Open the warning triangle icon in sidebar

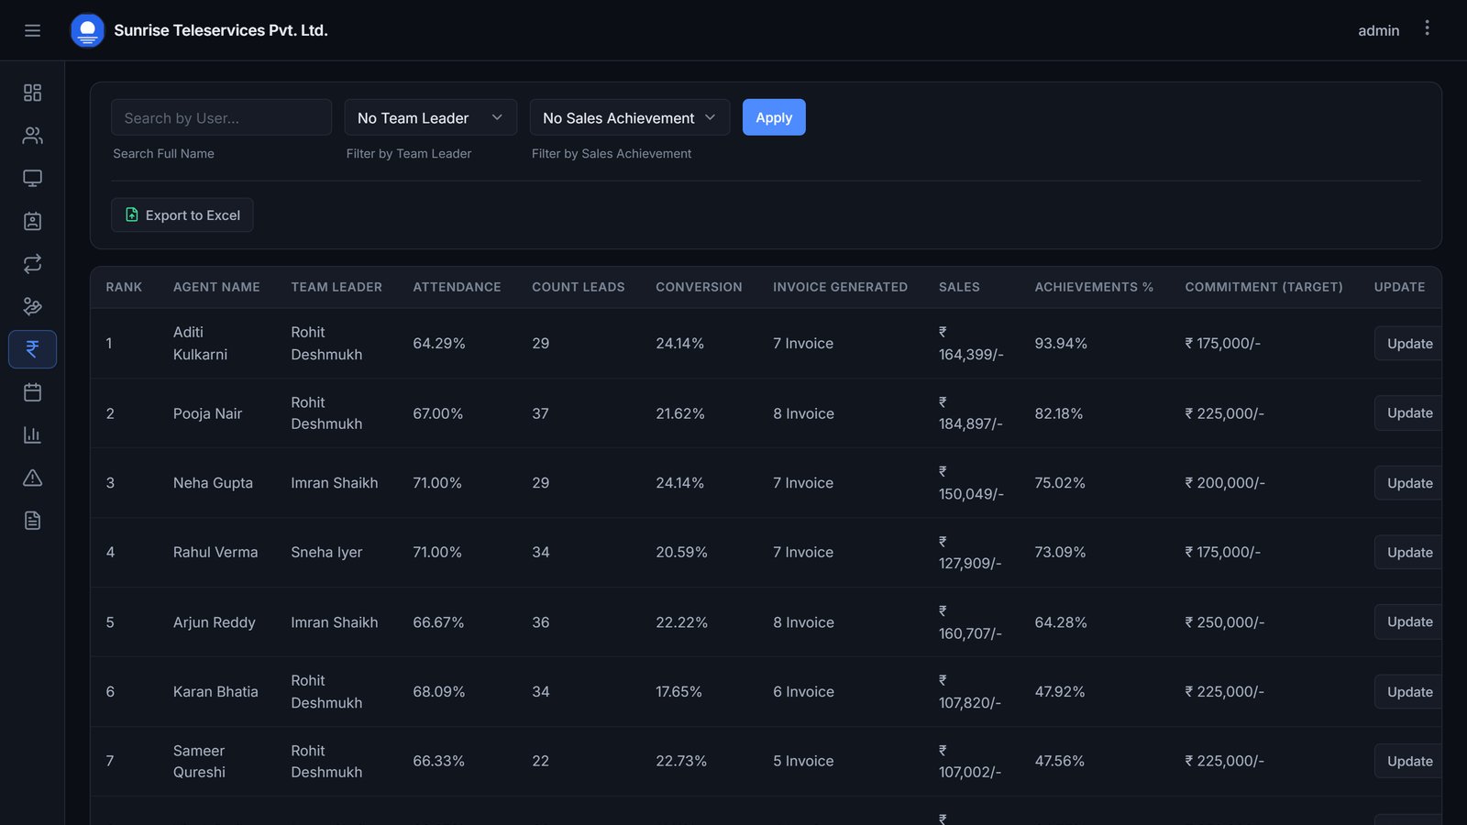(x=32, y=478)
